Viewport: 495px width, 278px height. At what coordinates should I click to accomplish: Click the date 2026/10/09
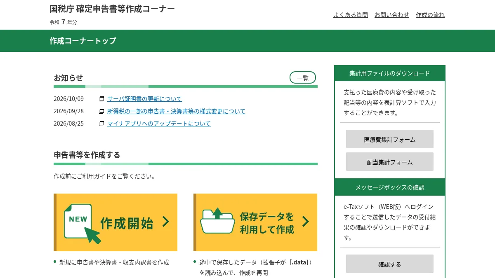(68, 99)
